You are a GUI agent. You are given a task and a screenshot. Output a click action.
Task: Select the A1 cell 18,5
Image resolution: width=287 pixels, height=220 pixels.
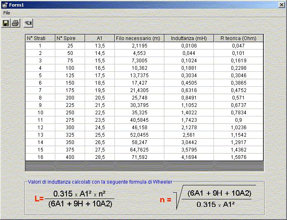(100, 83)
